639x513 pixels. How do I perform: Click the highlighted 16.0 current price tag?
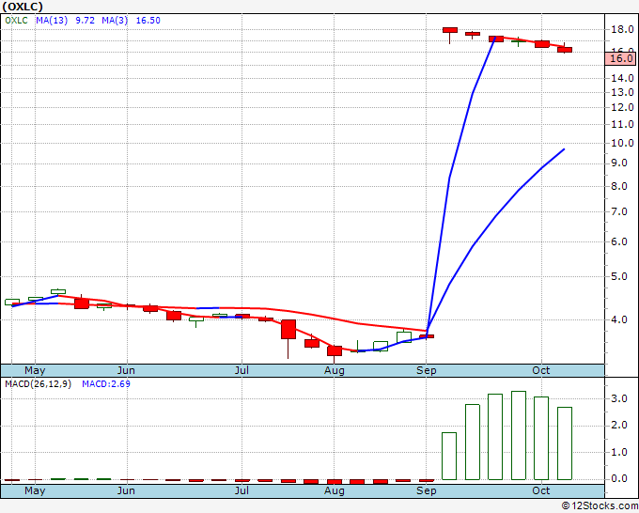621,58
